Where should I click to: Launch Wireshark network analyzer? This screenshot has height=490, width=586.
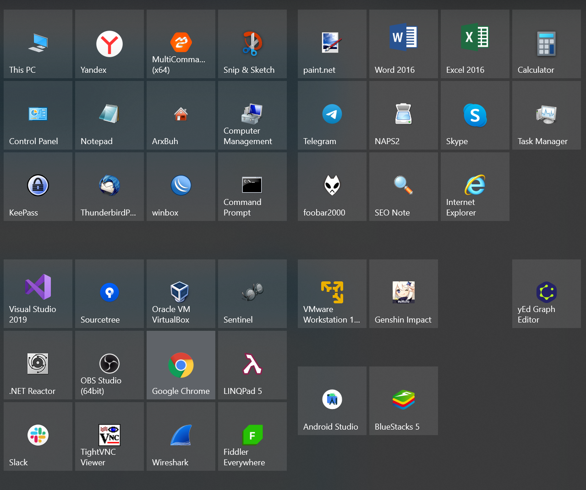tap(181, 436)
